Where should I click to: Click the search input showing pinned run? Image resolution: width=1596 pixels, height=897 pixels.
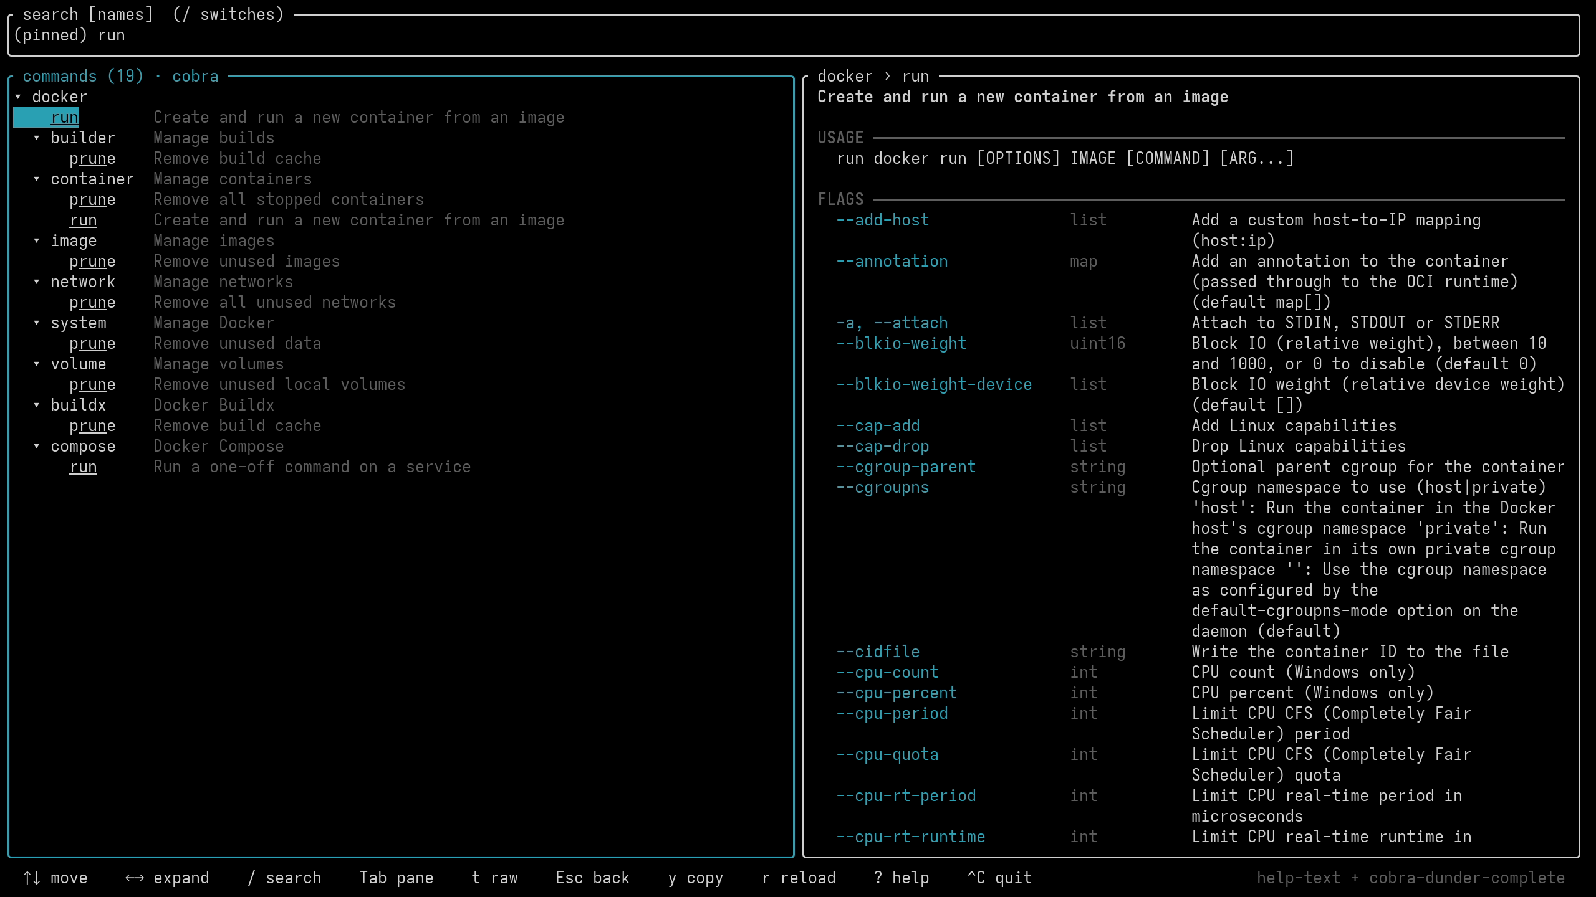click(x=794, y=36)
